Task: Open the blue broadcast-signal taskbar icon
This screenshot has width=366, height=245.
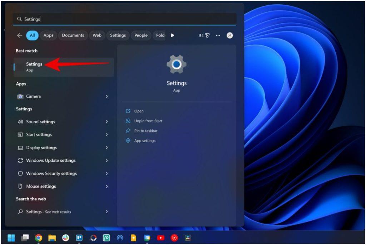Action: coord(120,238)
